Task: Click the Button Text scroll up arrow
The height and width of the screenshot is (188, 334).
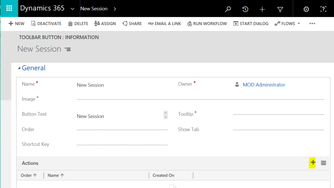Action: pos(165,113)
